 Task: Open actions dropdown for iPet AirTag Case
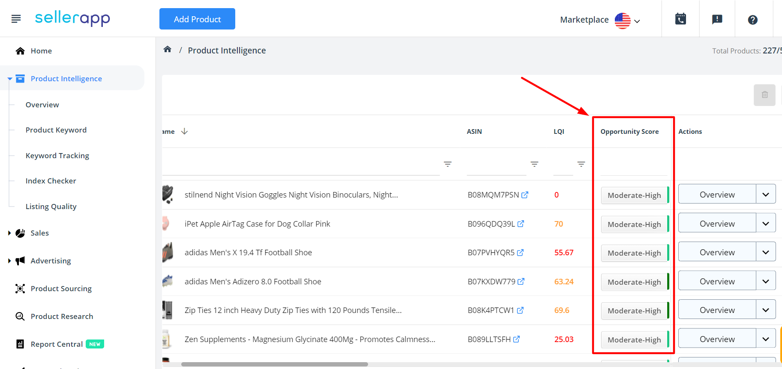766,223
